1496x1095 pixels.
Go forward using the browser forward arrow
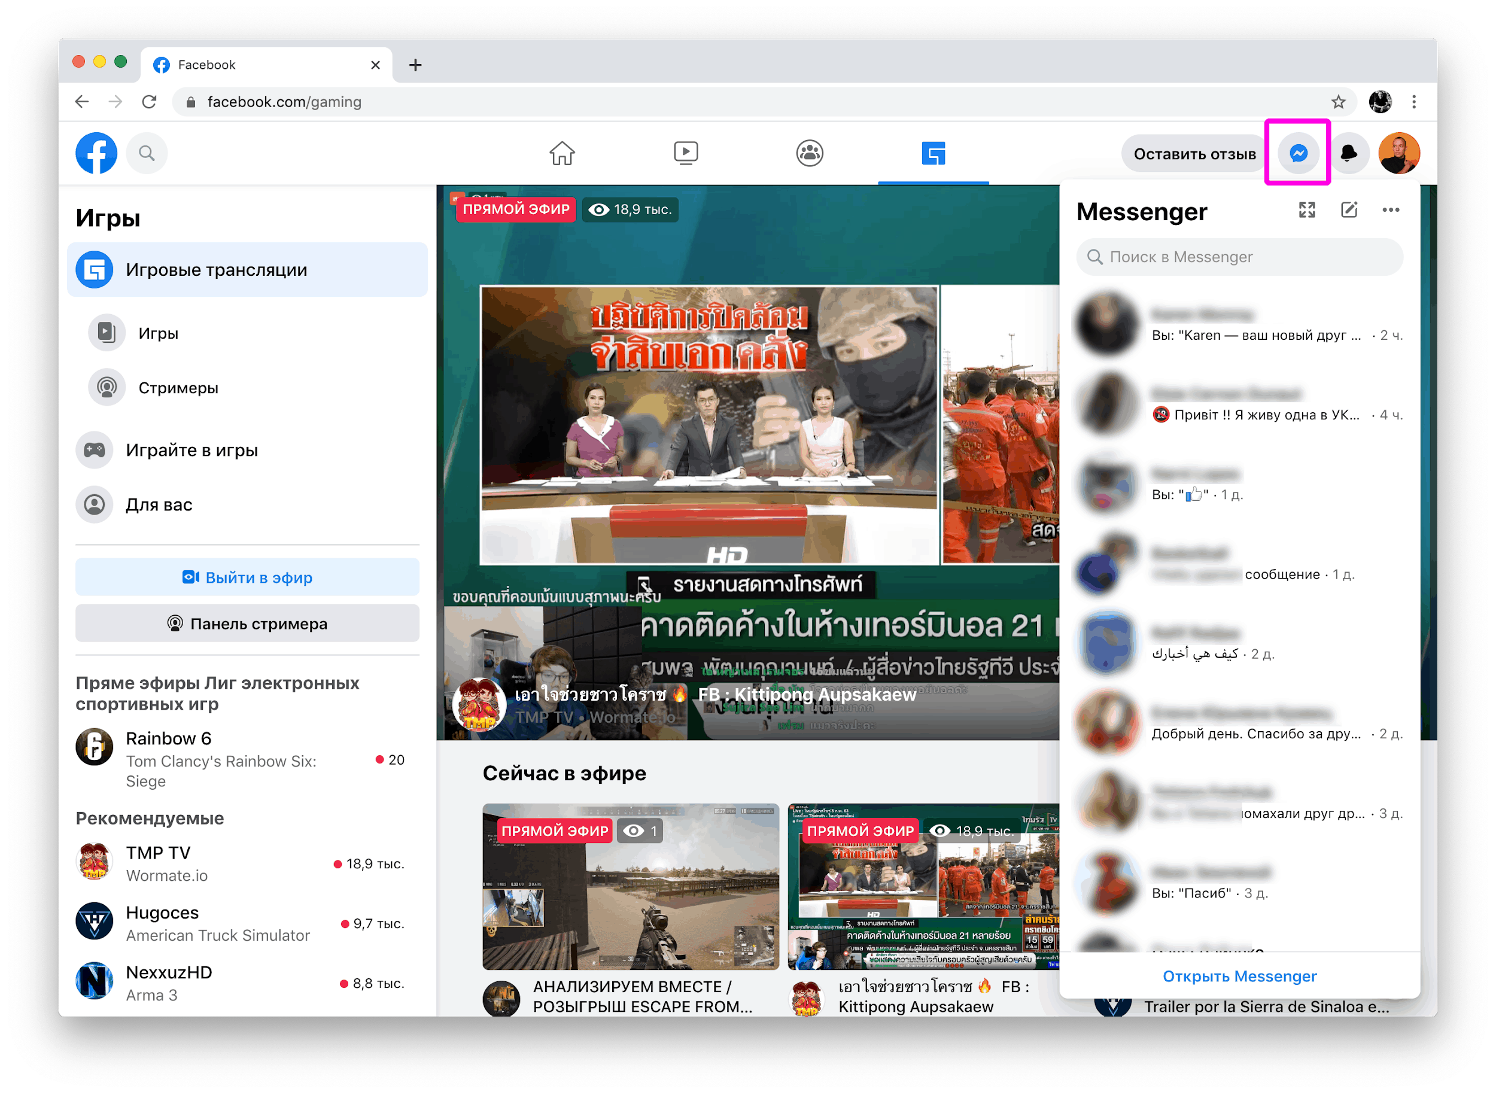click(115, 101)
